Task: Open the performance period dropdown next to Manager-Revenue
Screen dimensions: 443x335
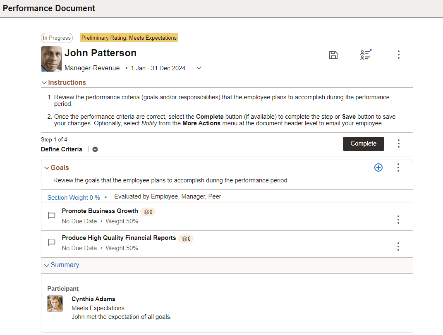Action: (199, 68)
